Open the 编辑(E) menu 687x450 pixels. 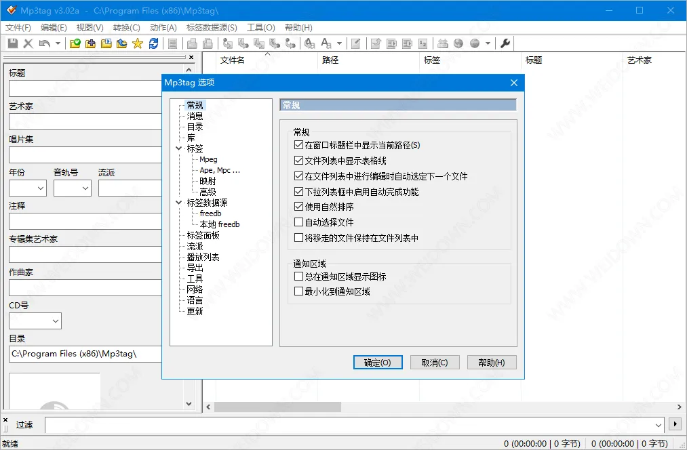54,28
